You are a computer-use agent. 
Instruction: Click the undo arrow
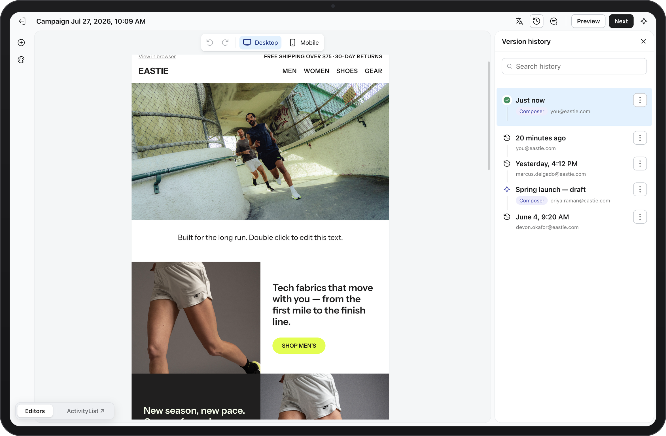point(210,42)
